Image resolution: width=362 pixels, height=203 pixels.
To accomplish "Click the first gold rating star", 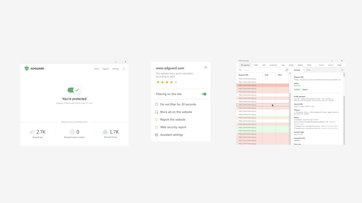I will pos(158,82).
